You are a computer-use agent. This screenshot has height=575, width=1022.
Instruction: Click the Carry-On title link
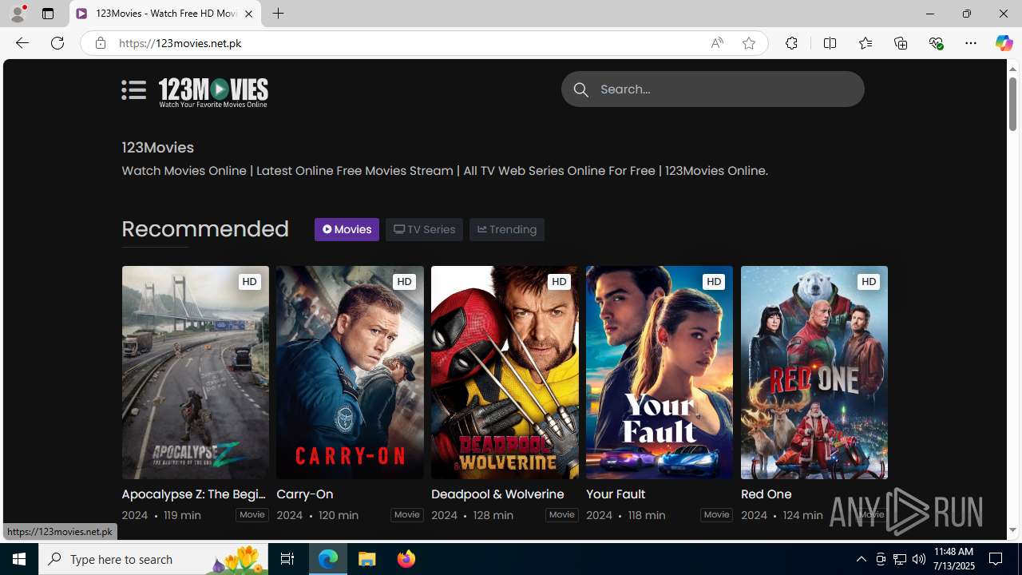pyautogui.click(x=305, y=494)
